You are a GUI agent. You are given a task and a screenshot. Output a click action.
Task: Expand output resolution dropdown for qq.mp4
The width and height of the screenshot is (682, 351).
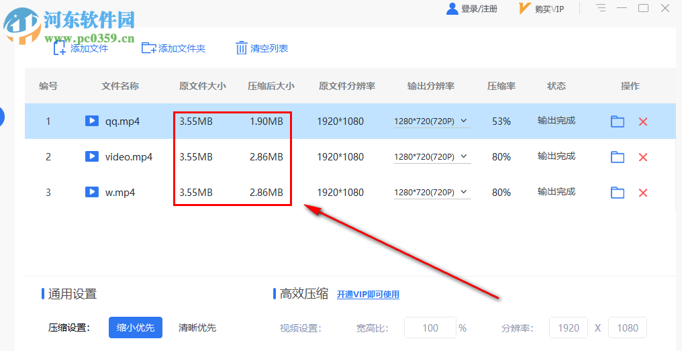pyautogui.click(x=464, y=121)
